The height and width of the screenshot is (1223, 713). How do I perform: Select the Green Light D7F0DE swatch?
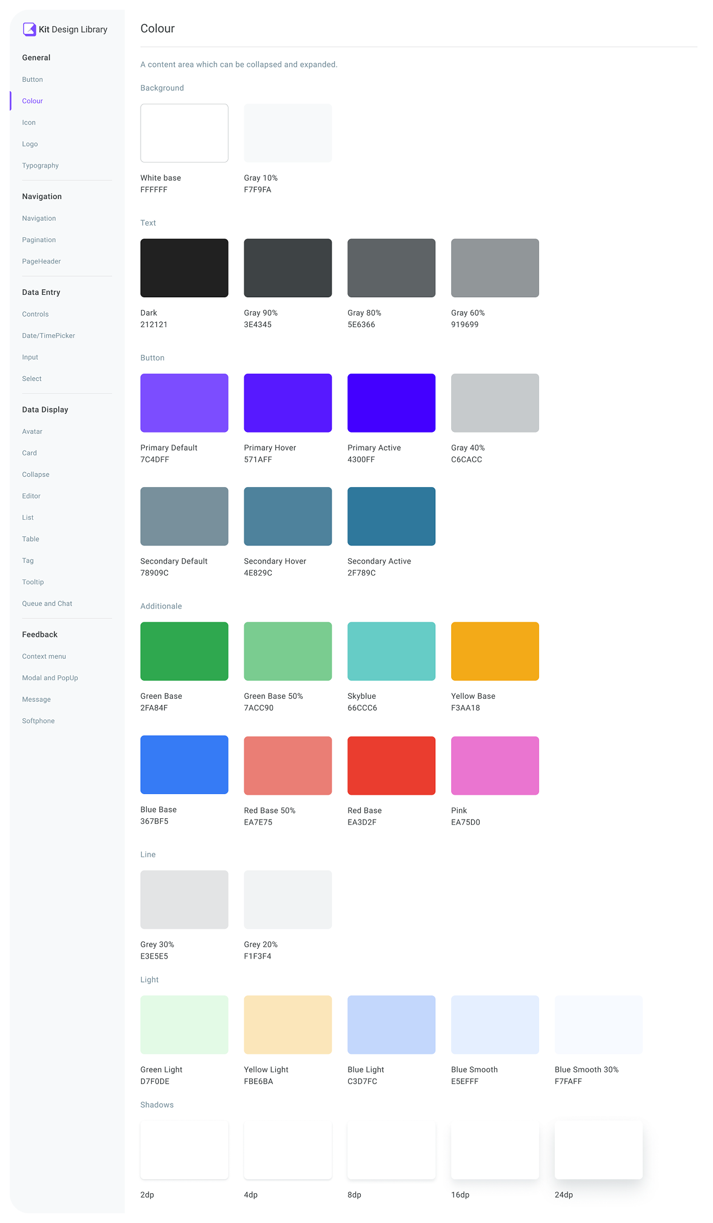coord(184,1025)
